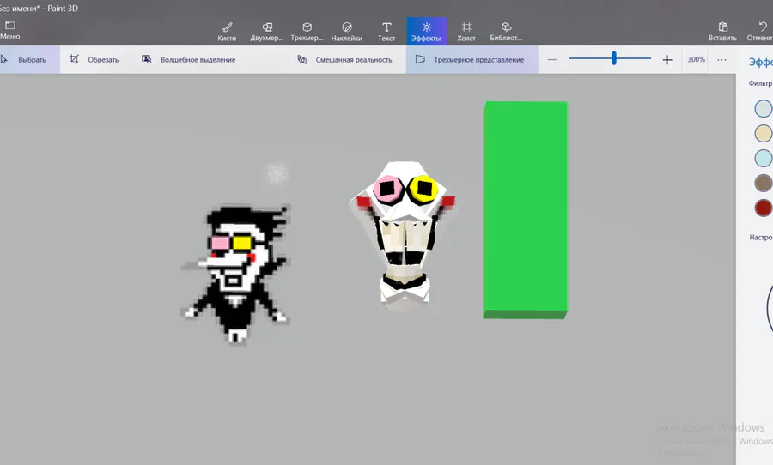Select the Кисти (Brushes) tool tab
Screen dimensions: 773x465
coord(227,32)
